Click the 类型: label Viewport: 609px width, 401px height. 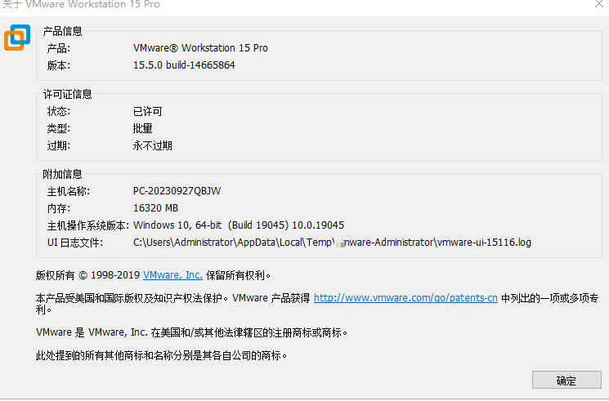[59, 128]
